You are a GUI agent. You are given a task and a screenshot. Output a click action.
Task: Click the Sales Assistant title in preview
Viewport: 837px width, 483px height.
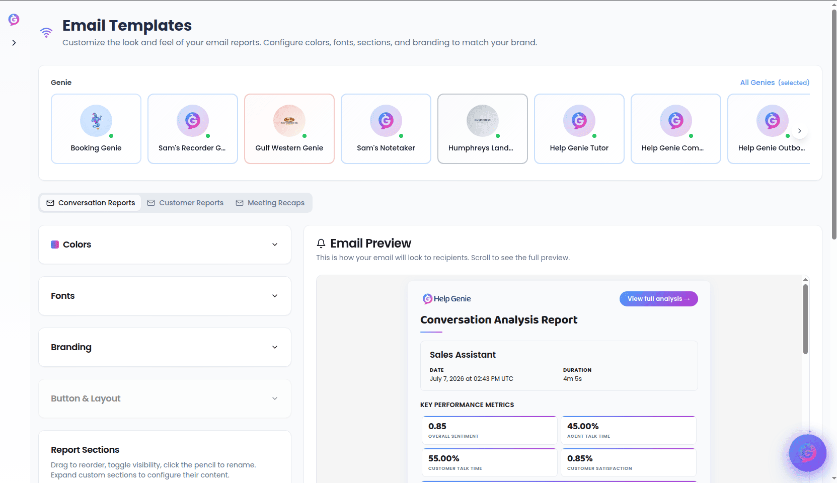click(x=463, y=355)
